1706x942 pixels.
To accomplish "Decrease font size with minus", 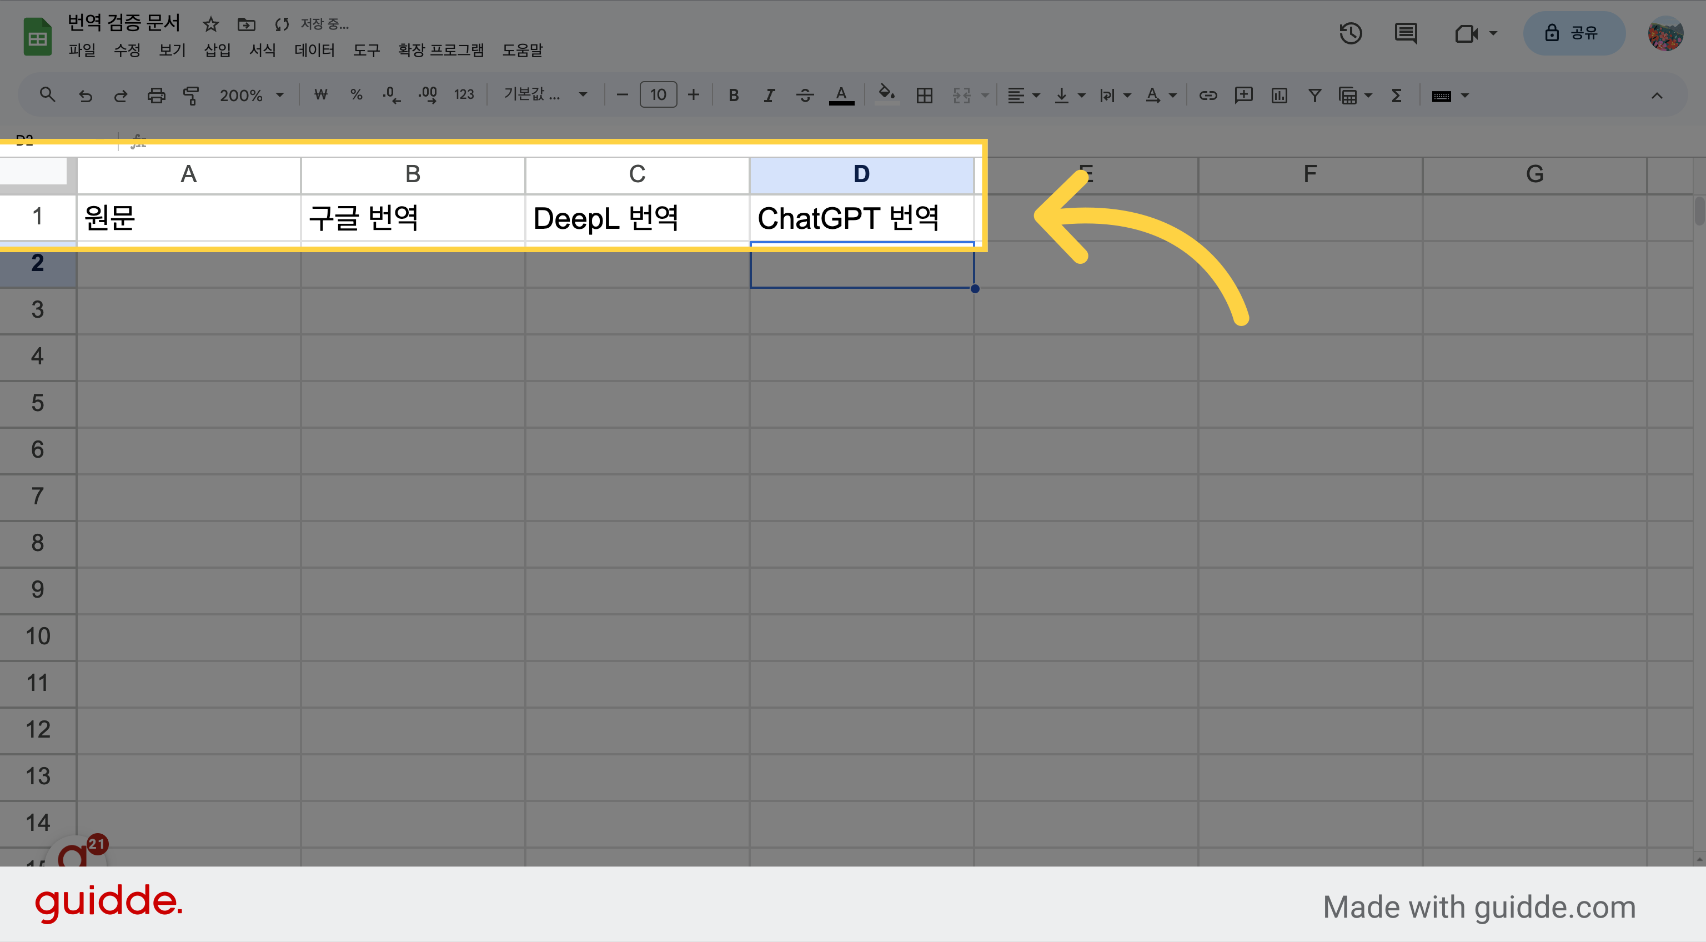I will (622, 95).
